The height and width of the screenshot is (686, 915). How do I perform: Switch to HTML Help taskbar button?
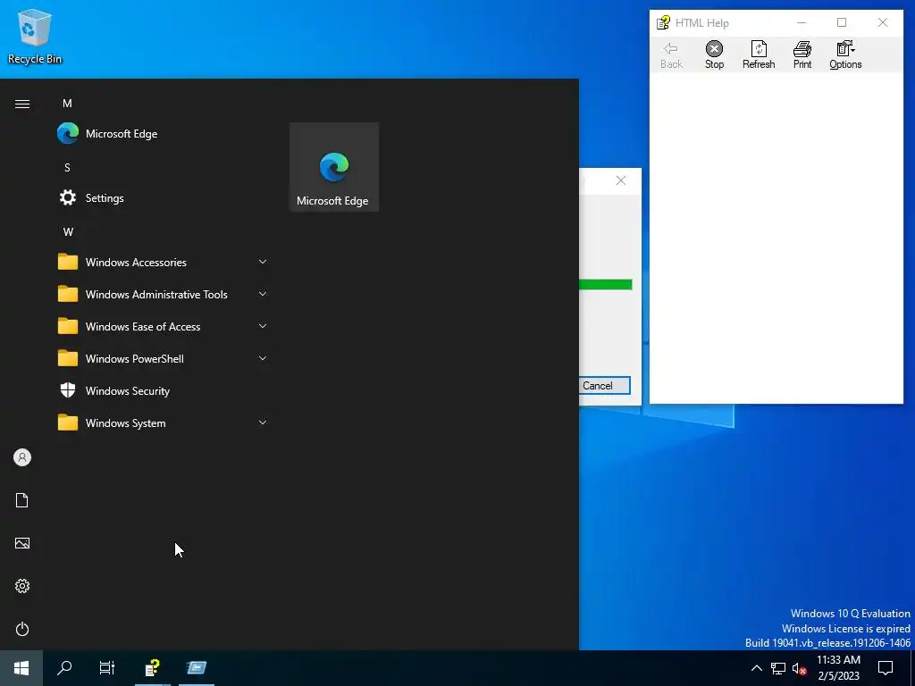pos(152,668)
